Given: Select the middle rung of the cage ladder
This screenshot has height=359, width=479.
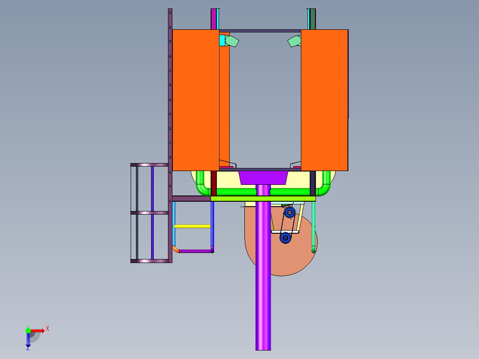Looking at the screenshot, I should pos(149,213).
